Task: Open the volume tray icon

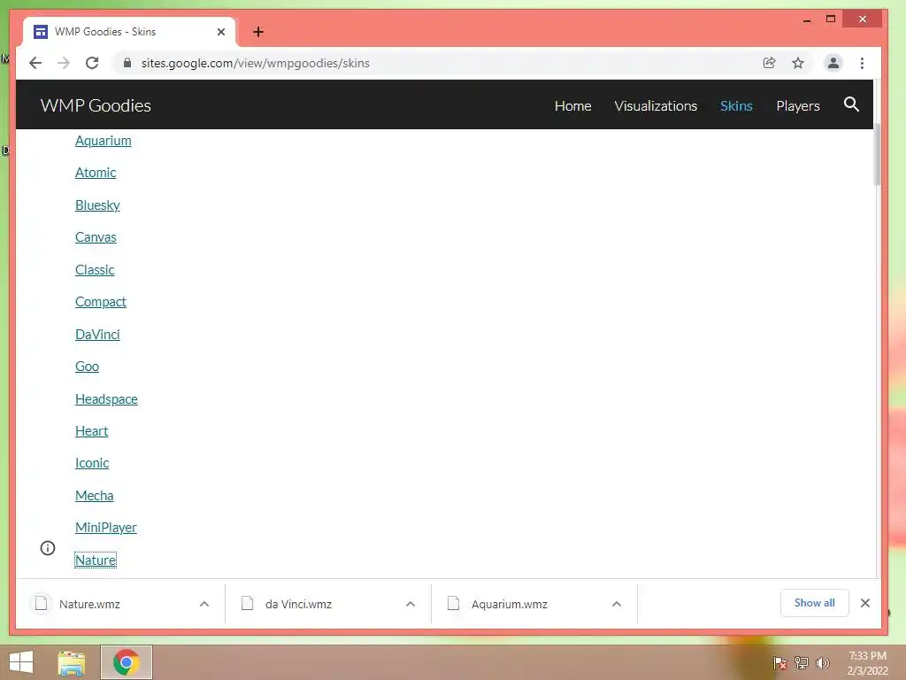Action: 822,662
